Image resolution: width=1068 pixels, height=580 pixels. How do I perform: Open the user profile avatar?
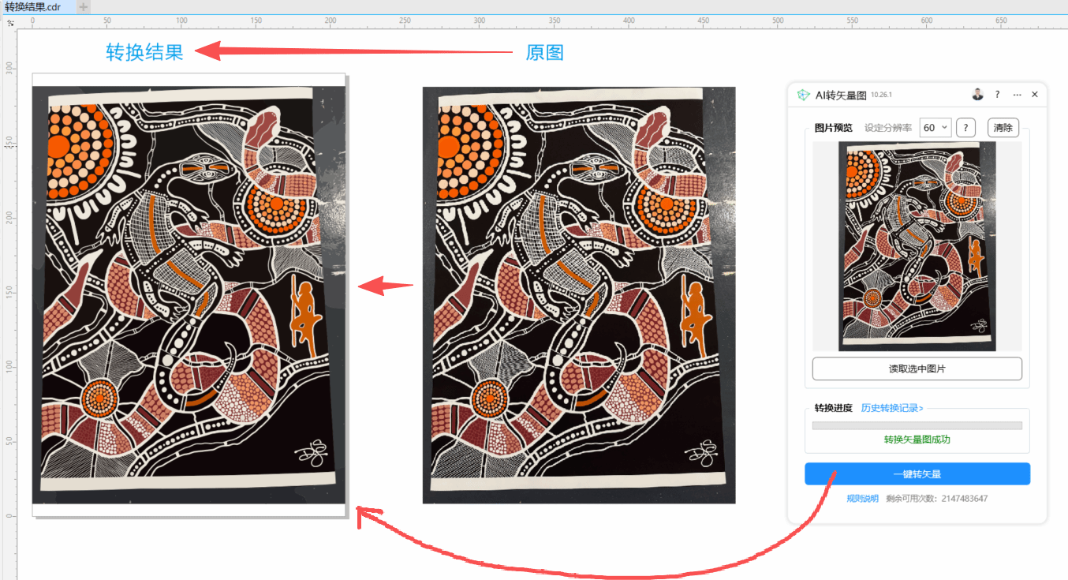pos(977,95)
